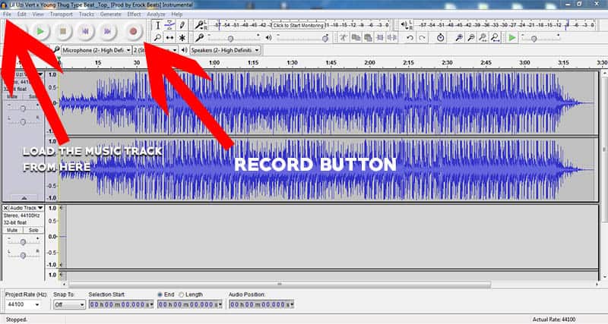Click the Fit Selection zoom icon
The height and width of the screenshot is (324, 608).
[x=483, y=37]
